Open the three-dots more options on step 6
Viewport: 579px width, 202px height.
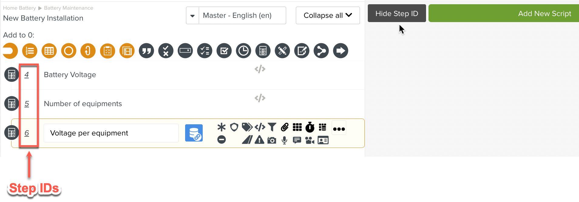point(339,129)
